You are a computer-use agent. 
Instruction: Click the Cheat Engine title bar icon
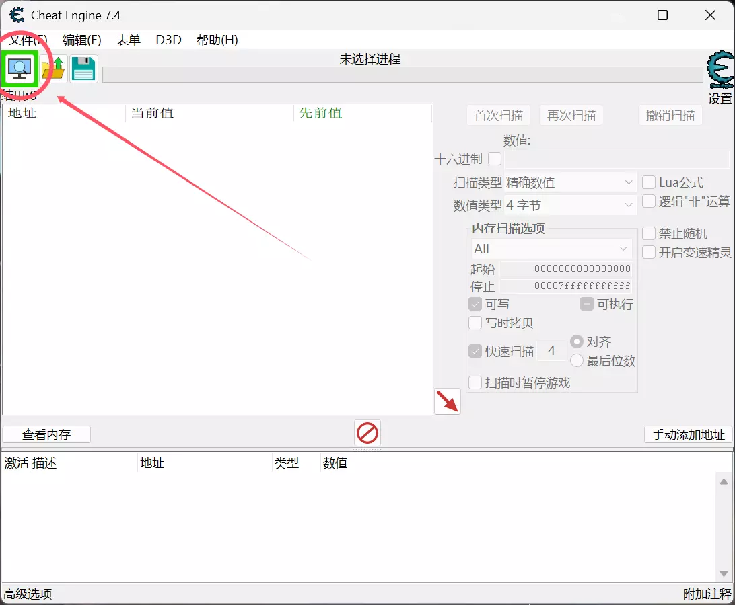point(16,15)
